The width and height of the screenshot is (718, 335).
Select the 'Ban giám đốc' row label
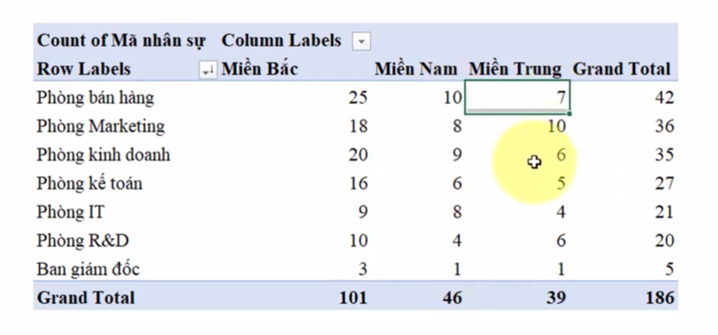(x=88, y=269)
